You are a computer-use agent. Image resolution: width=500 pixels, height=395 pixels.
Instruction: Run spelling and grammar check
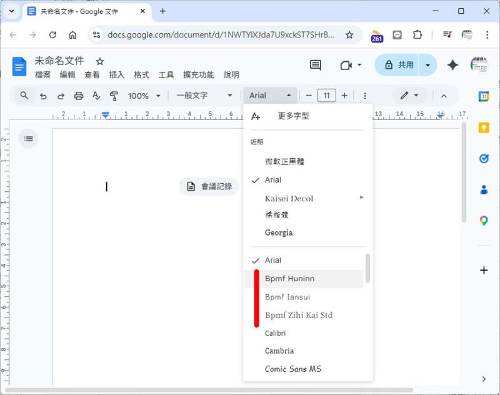pyautogui.click(x=97, y=95)
